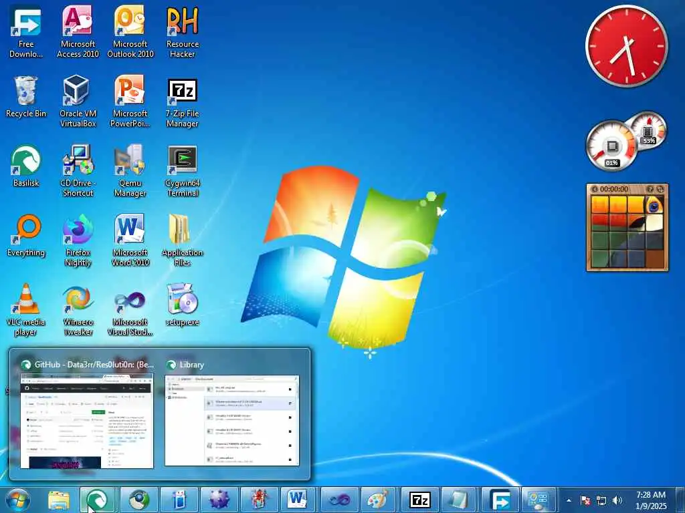Image resolution: width=685 pixels, height=513 pixels.
Task: Click the Free Download Manager taskbar icon
Action: (x=500, y=500)
